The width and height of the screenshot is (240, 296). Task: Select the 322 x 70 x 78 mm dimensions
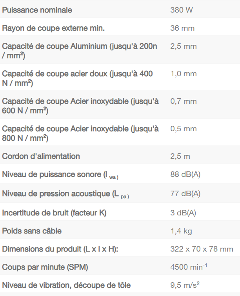tap(202, 249)
